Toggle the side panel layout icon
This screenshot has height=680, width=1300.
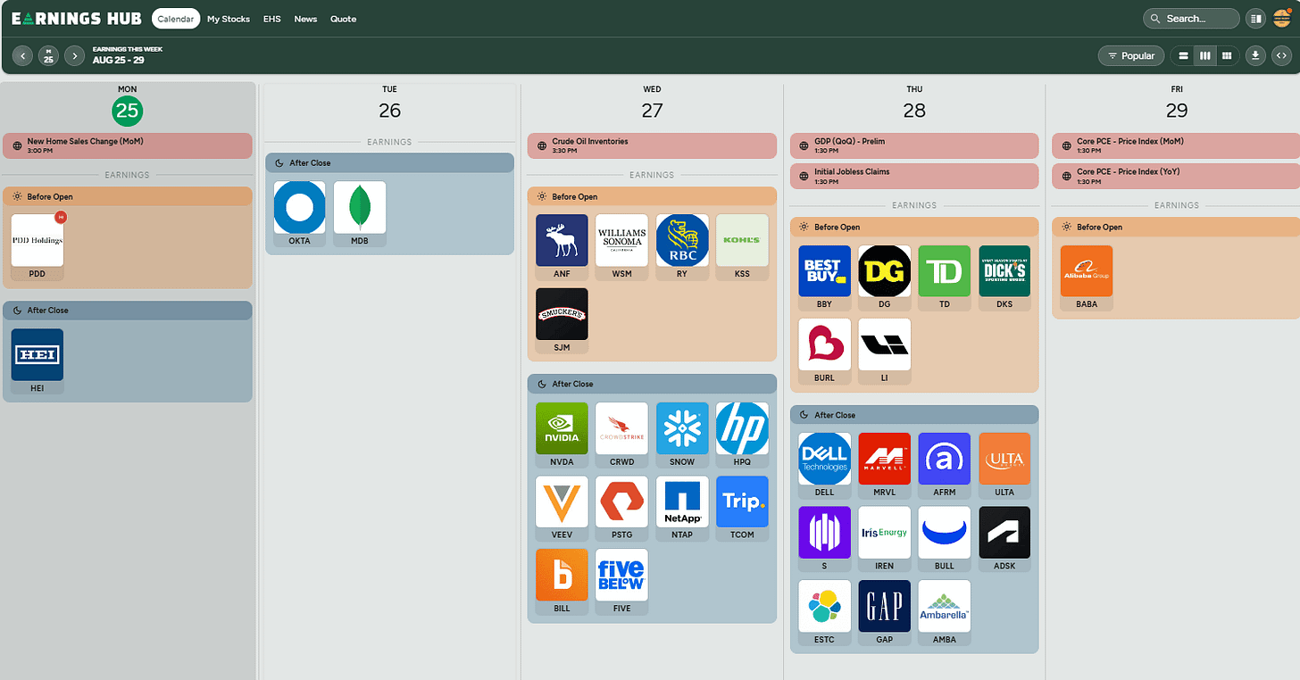1256,19
